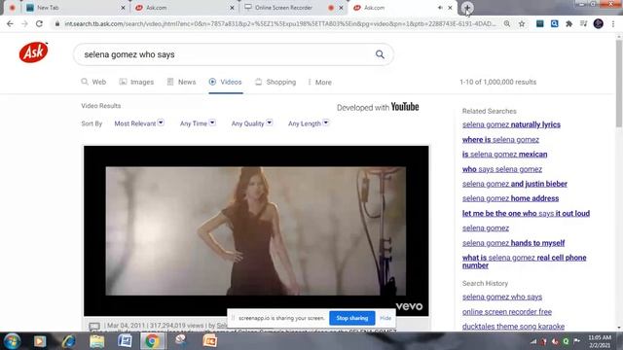Open the Chrome extensions puzzle icon

click(568, 23)
